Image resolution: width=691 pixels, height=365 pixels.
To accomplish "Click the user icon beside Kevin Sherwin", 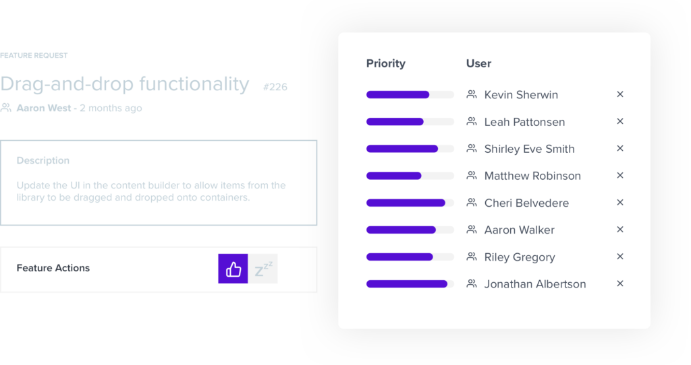I will click(472, 95).
